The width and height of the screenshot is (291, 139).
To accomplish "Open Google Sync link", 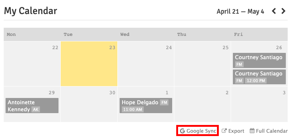I will 198,131.
